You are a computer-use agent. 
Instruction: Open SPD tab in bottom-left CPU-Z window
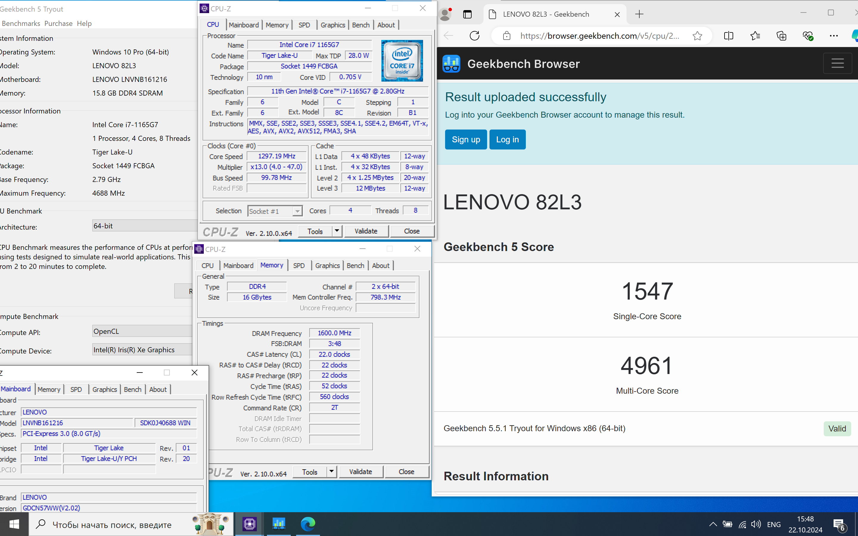click(76, 389)
